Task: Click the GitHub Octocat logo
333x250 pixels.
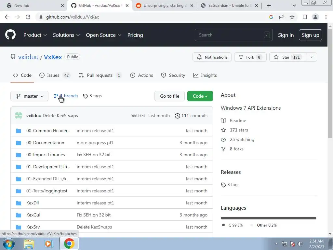Action: point(10,35)
